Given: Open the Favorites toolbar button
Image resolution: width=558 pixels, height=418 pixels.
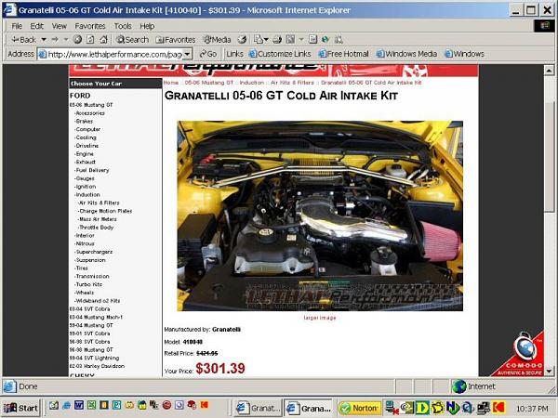Looking at the screenshot, I should pos(176,39).
